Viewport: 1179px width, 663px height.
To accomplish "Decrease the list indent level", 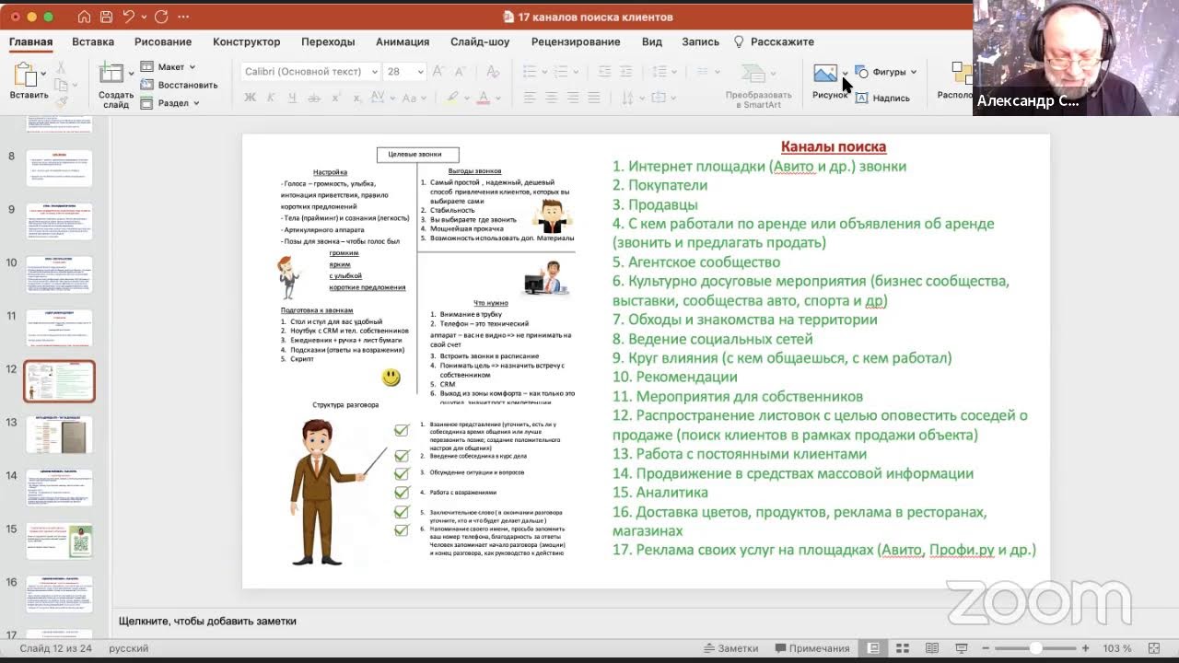I will point(604,71).
